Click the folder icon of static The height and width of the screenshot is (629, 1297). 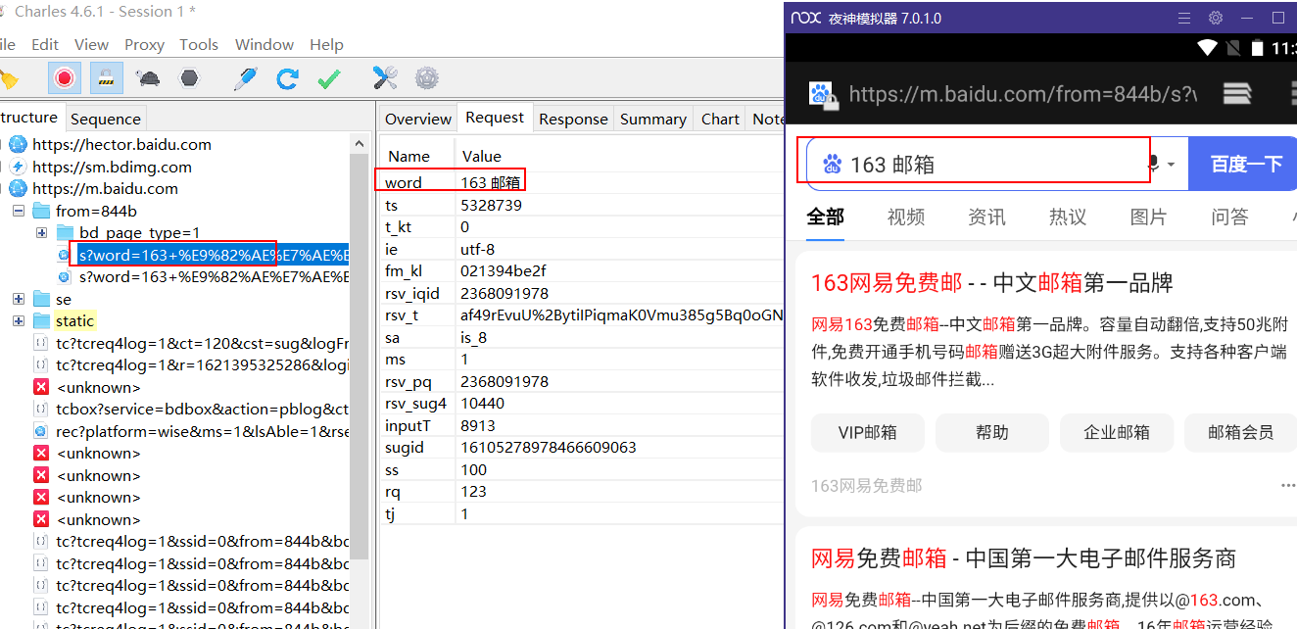(41, 320)
